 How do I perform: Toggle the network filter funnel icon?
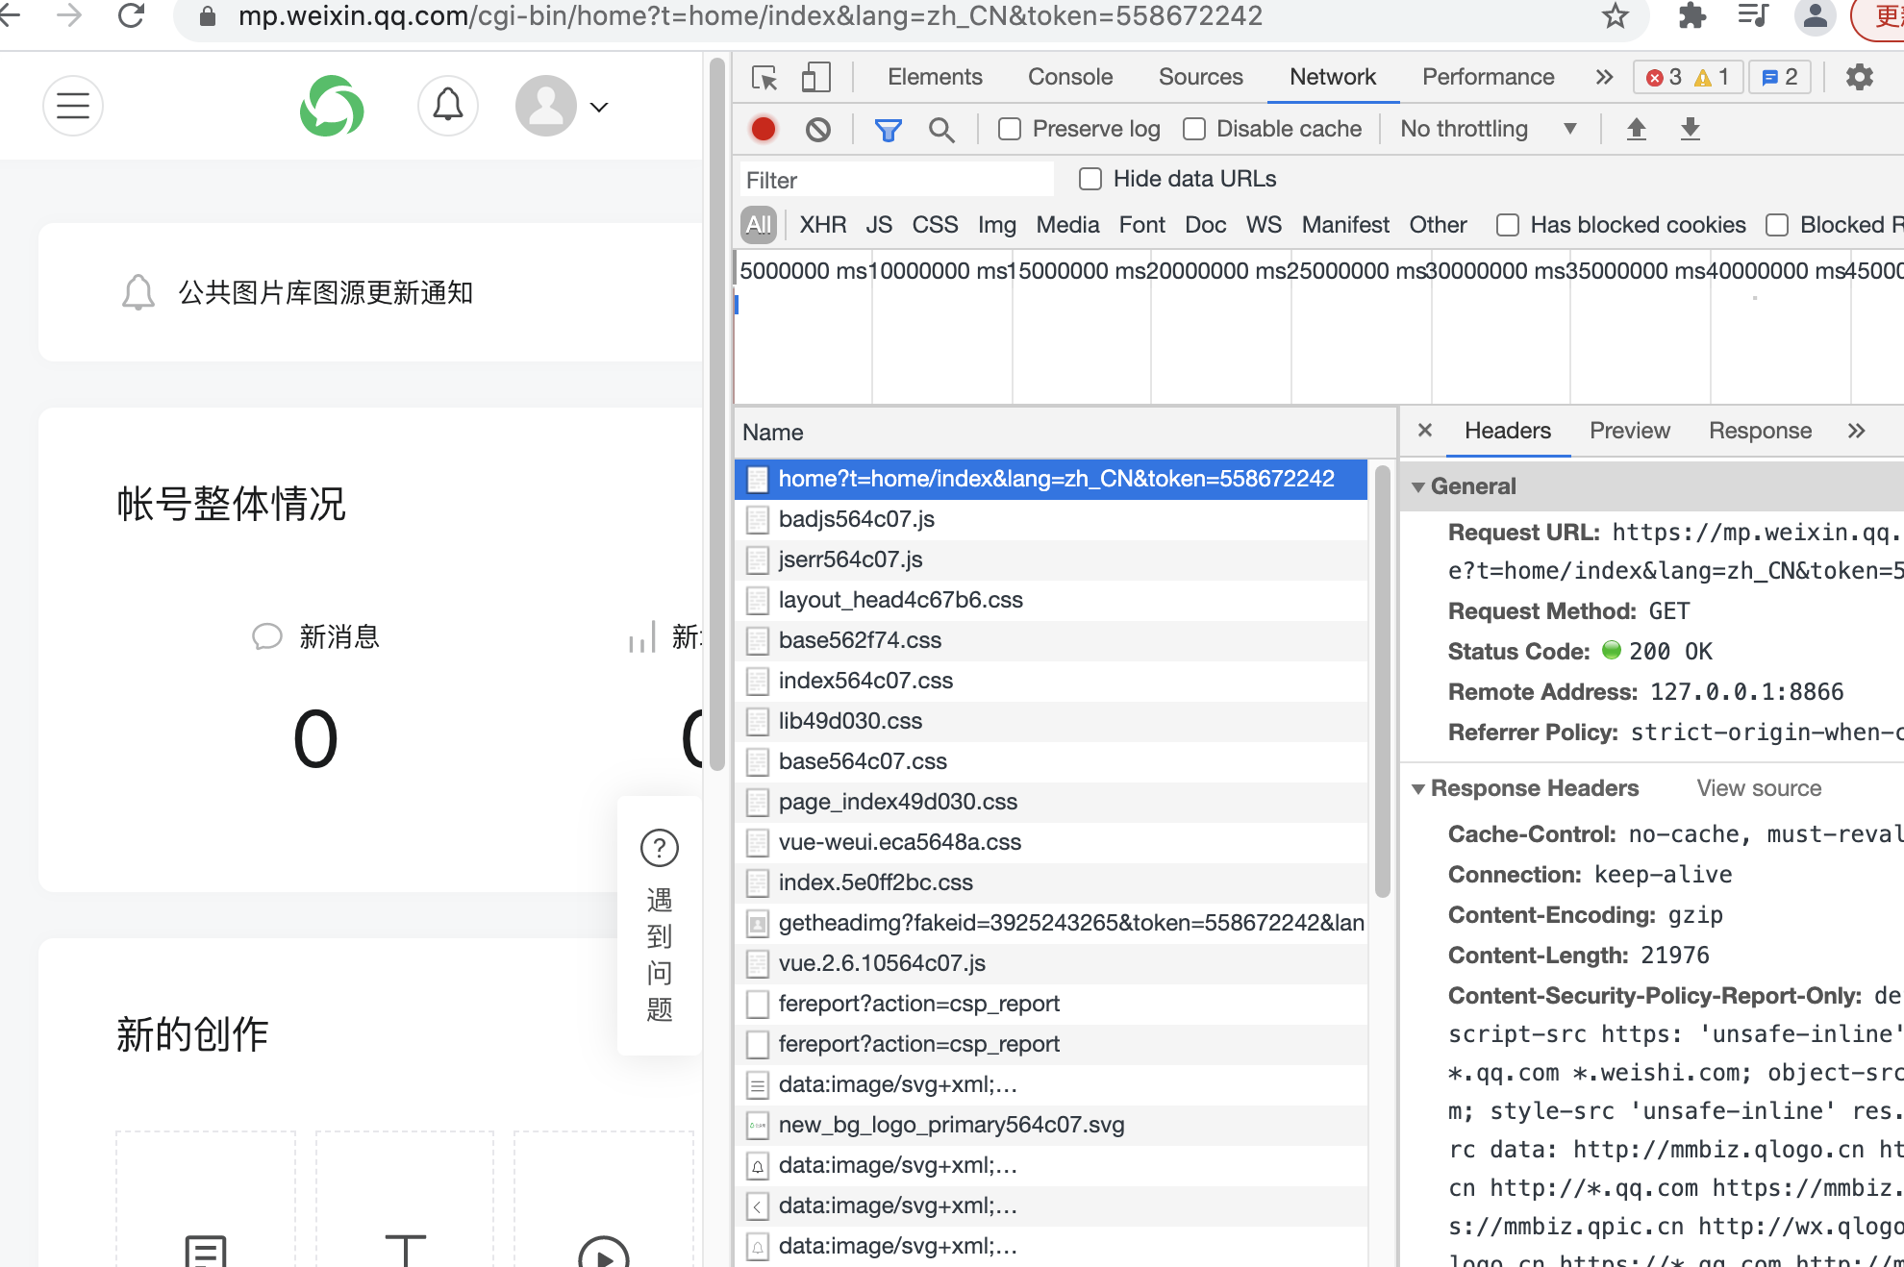point(888,130)
